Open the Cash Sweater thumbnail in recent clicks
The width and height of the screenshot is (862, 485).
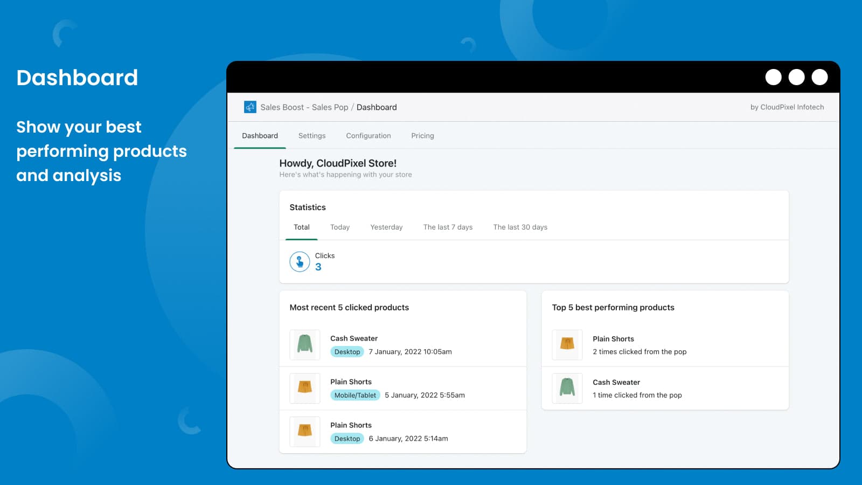point(305,345)
